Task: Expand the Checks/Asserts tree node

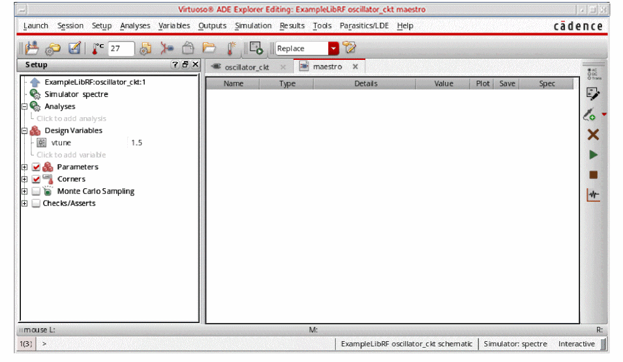Action: (24, 203)
